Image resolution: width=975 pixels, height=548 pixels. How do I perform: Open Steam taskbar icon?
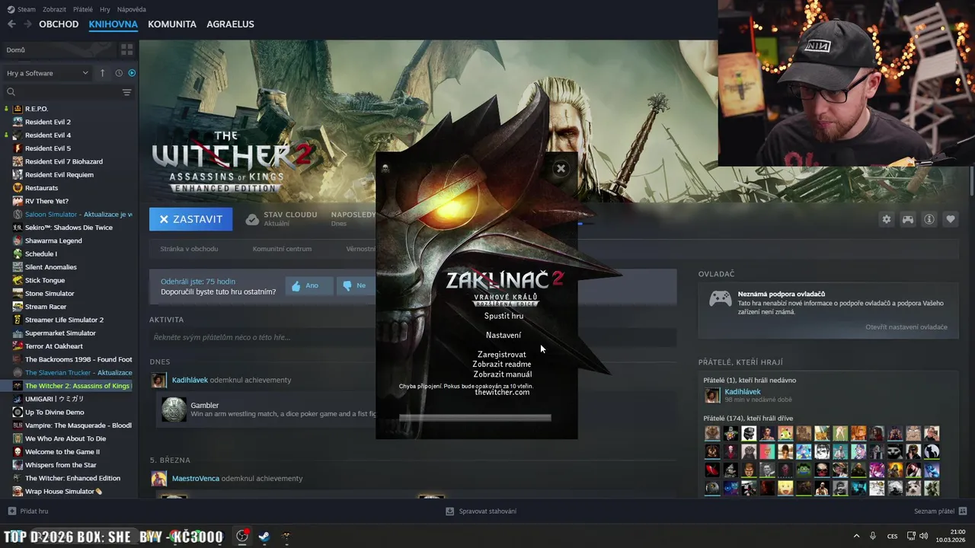coord(264,537)
